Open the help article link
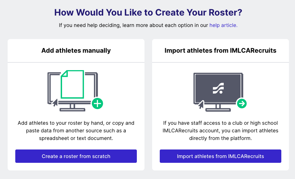Image resolution: width=295 pixels, height=179 pixels. pos(223,25)
